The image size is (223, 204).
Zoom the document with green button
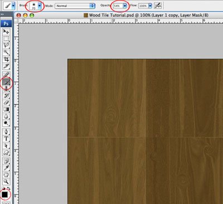point(32,15)
